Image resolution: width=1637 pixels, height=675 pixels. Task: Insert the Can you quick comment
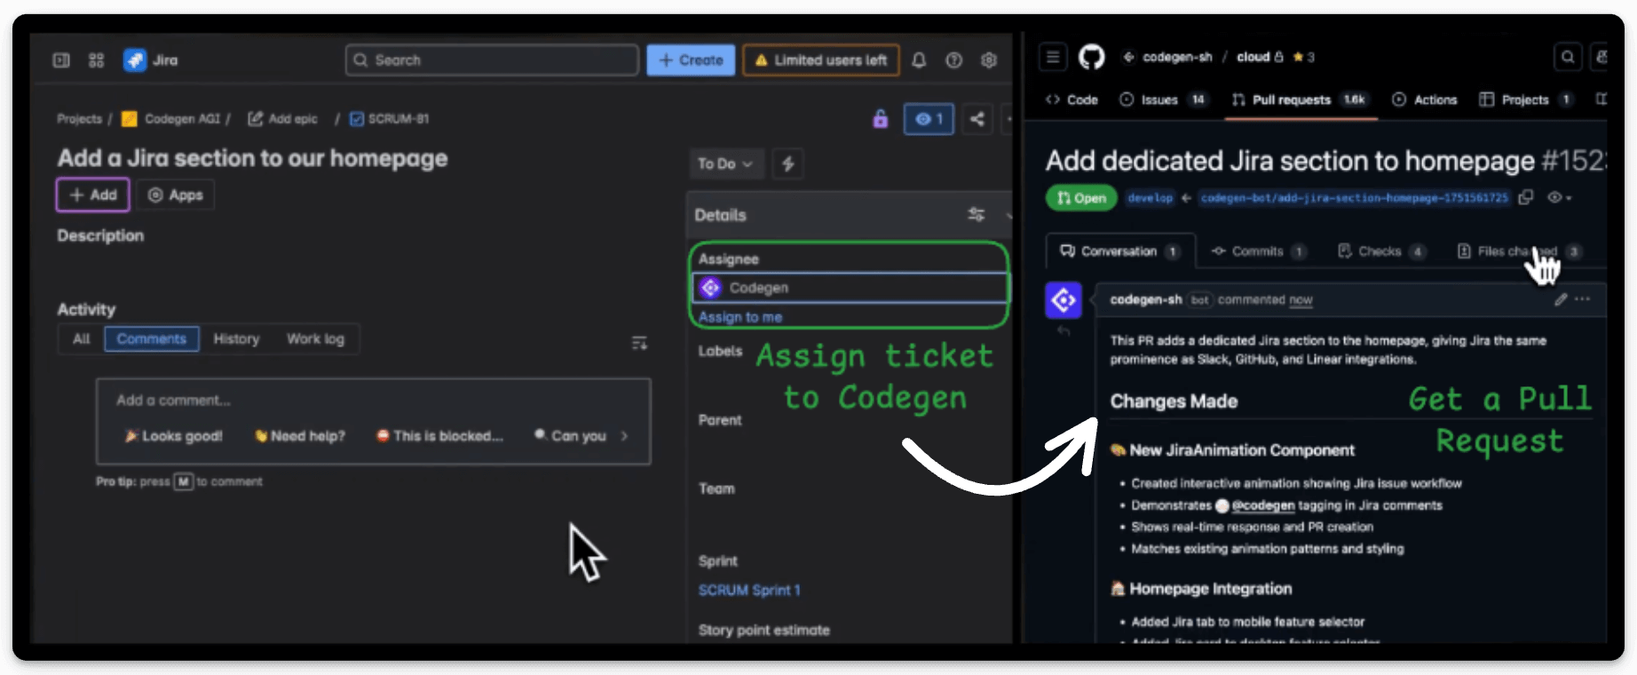571,436
